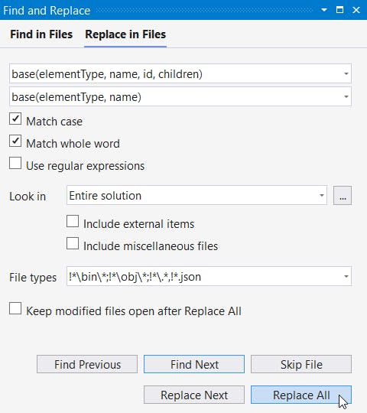Viewport: 367px width, 413px height.
Task: Check Include miscellaneous files
Action: (73, 243)
